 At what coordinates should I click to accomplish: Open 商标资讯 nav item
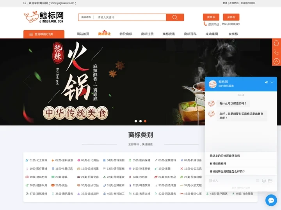coord(169,34)
